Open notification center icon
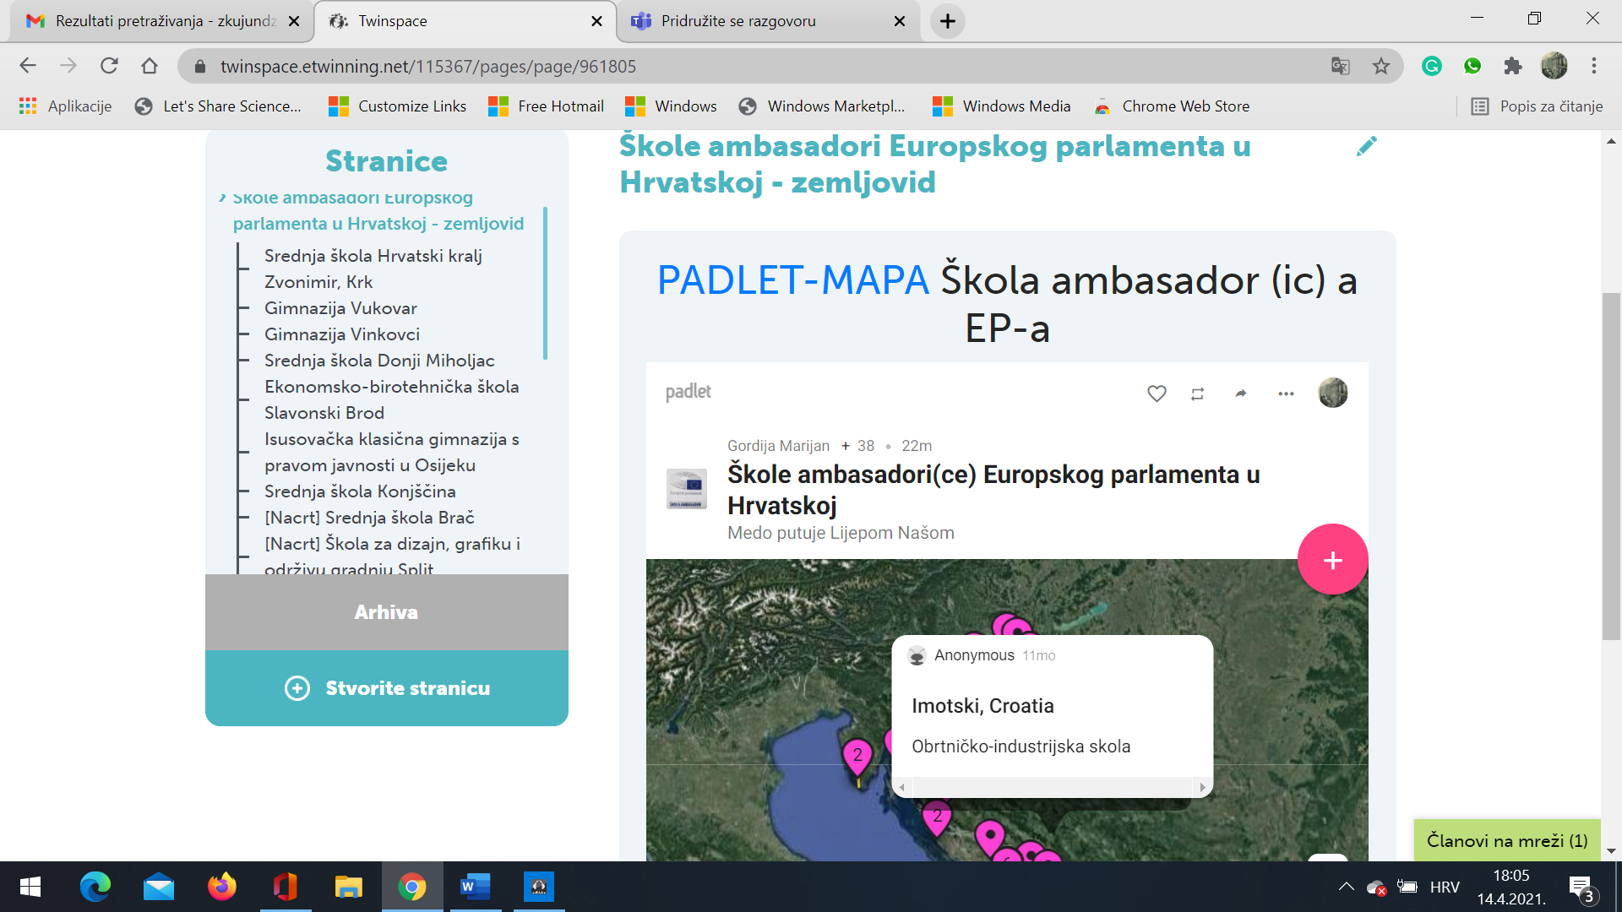Viewport: 1622px width, 912px height. click(x=1581, y=888)
